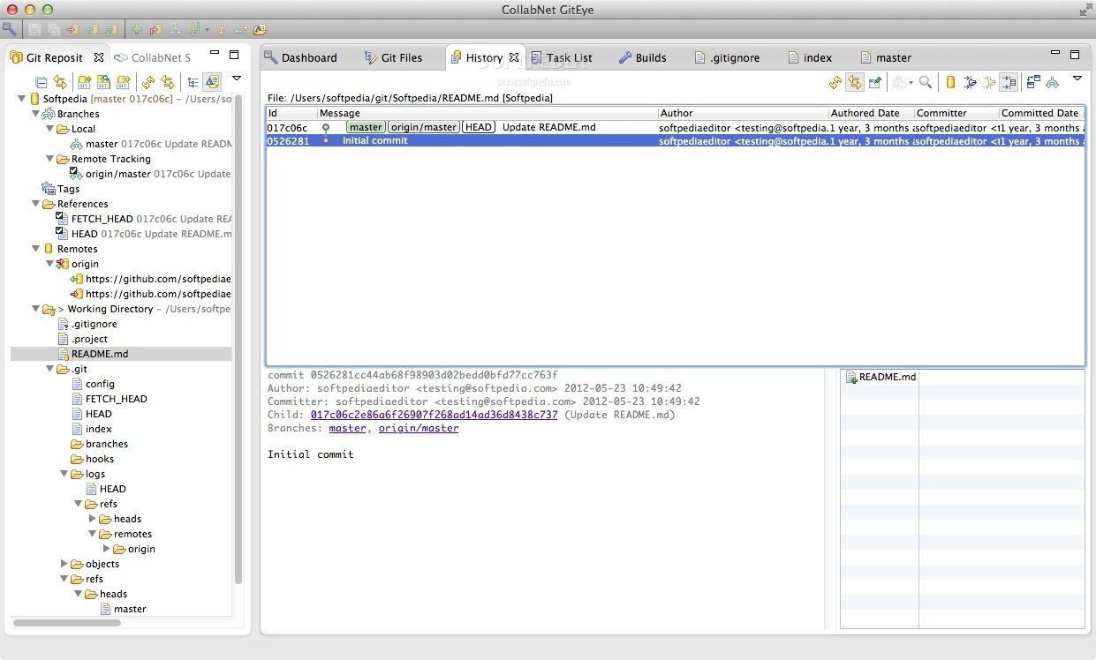The image size is (1096, 660).
Task: Switch to the Git Files tab
Action: coord(394,57)
